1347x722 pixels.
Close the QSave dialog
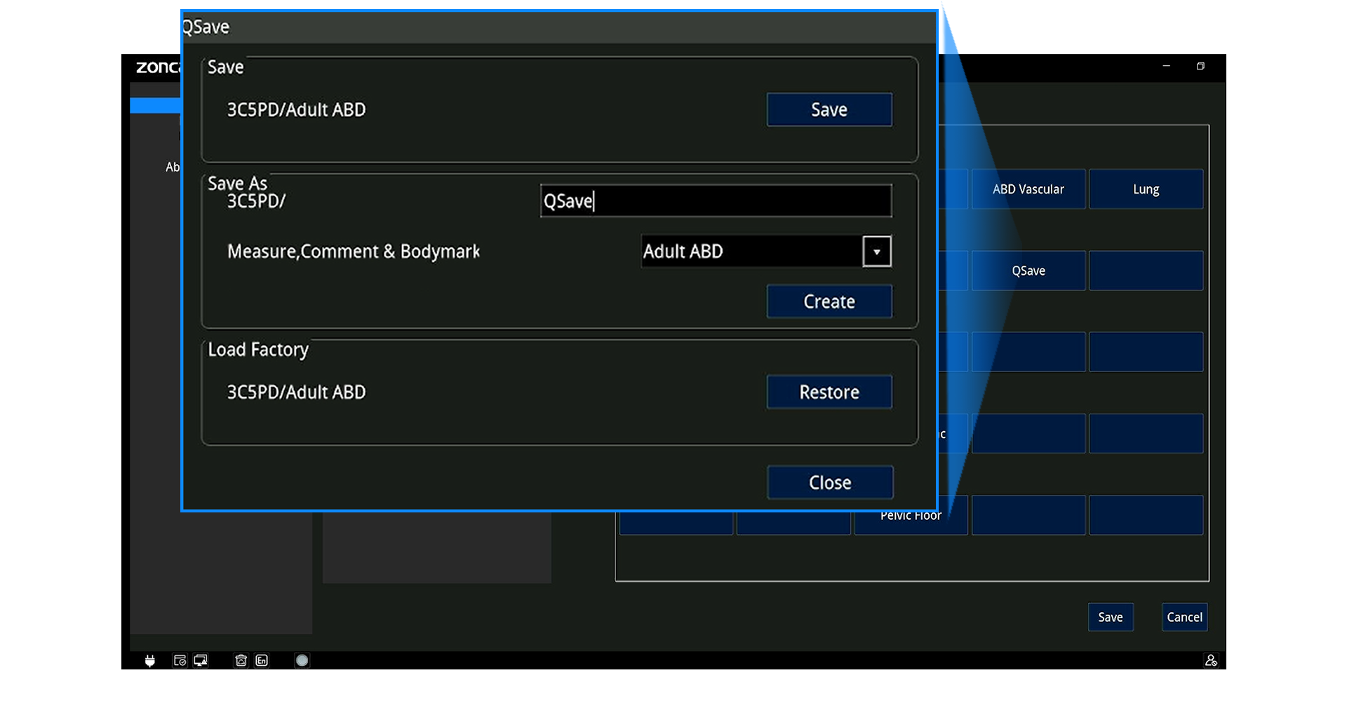[x=829, y=482]
